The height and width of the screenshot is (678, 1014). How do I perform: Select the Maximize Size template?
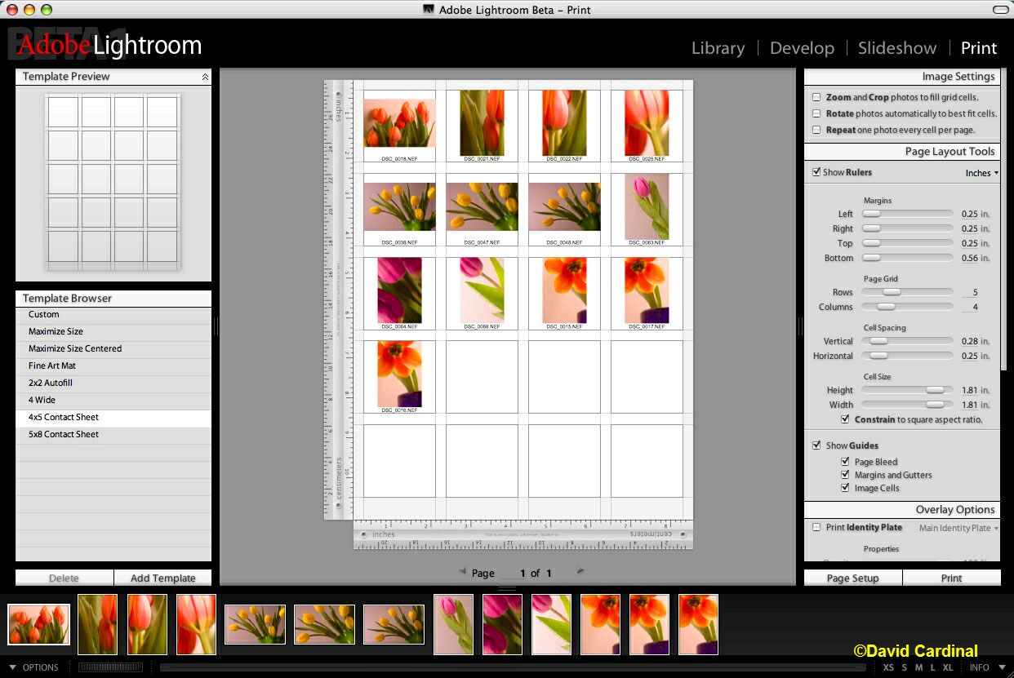pyautogui.click(x=113, y=331)
